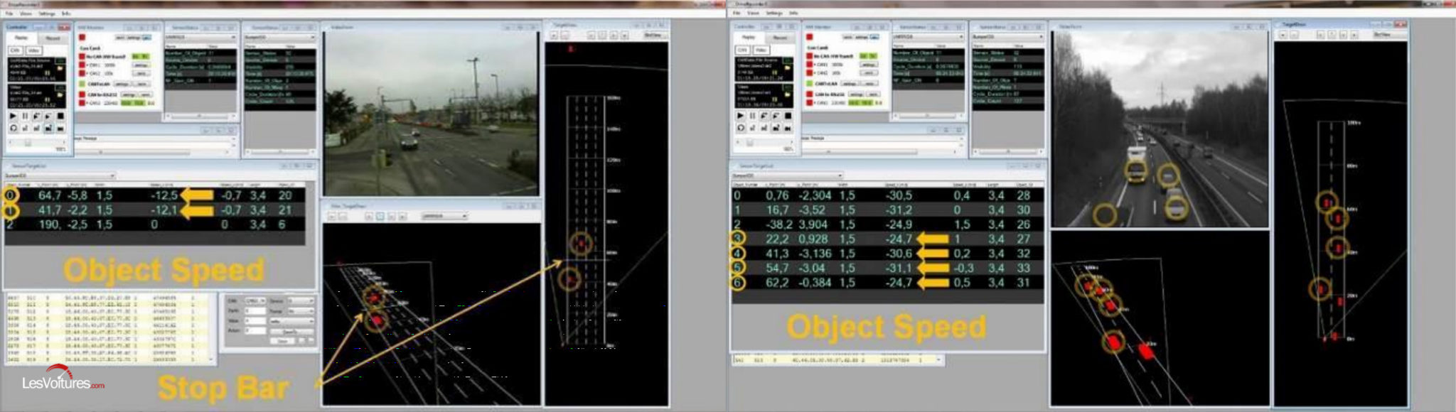Toggle the CAN2 red indicator in highway-video window

809,73
